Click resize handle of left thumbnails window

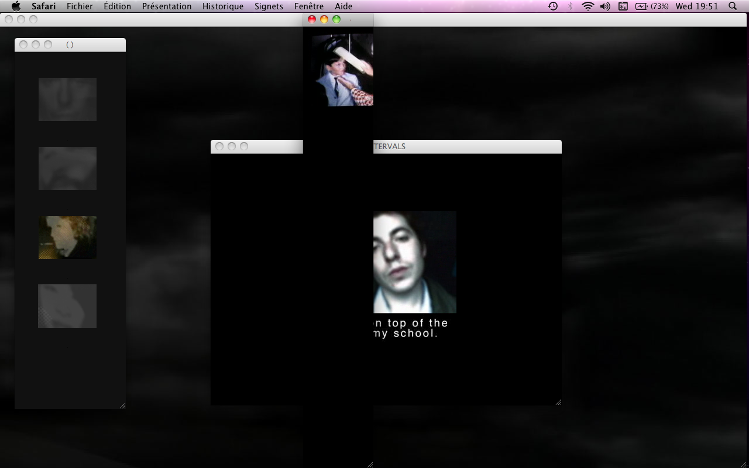point(122,405)
